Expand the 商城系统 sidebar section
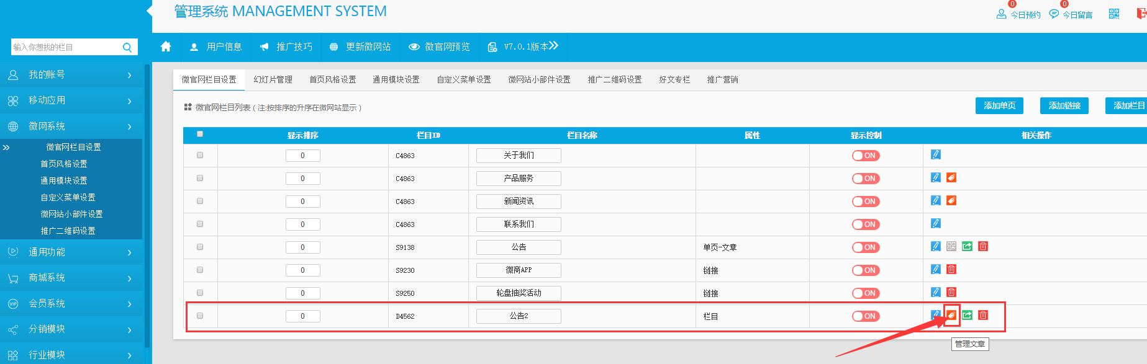This screenshot has width=1147, height=364. [x=71, y=278]
